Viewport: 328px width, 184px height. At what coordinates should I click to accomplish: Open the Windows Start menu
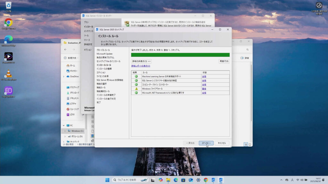coord(107,180)
